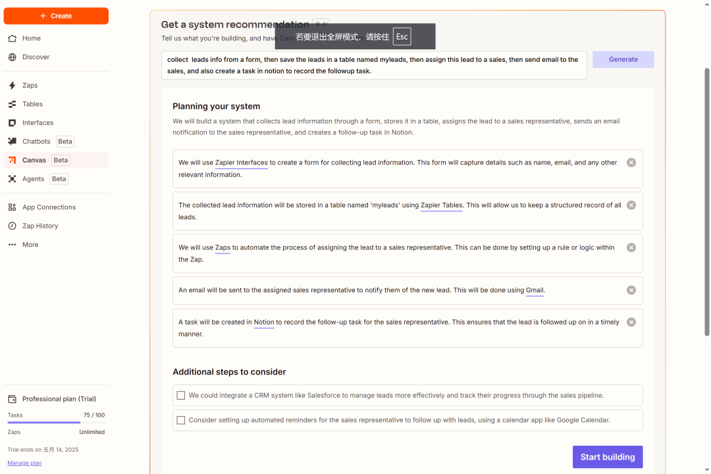
Task: Click the Chatbots icon in the sidebar
Action: (x=13, y=142)
